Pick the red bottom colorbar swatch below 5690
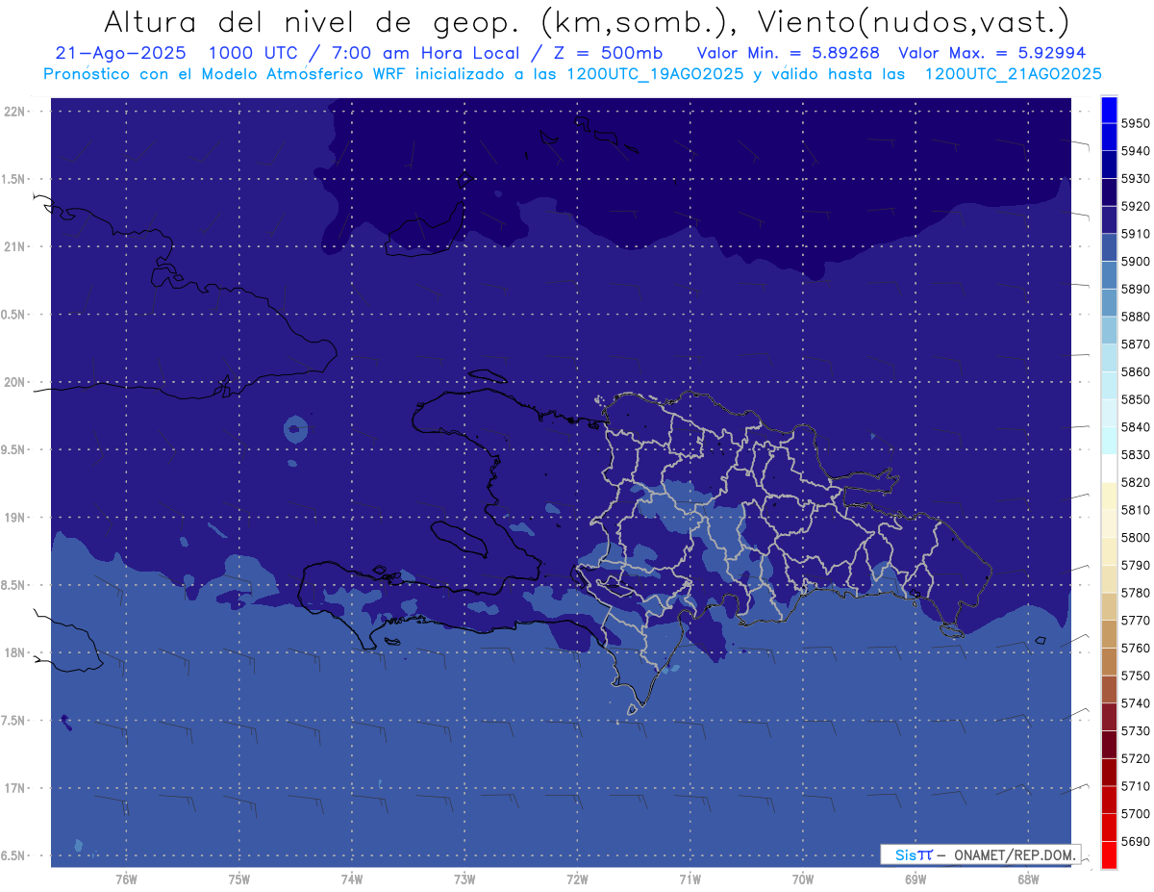Viewport: 1154px width, 892px height. tap(1108, 854)
